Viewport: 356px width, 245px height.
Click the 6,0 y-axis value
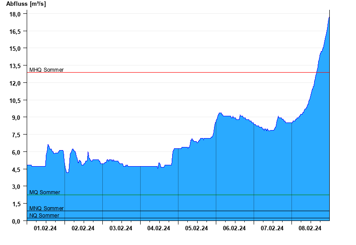click(16, 152)
